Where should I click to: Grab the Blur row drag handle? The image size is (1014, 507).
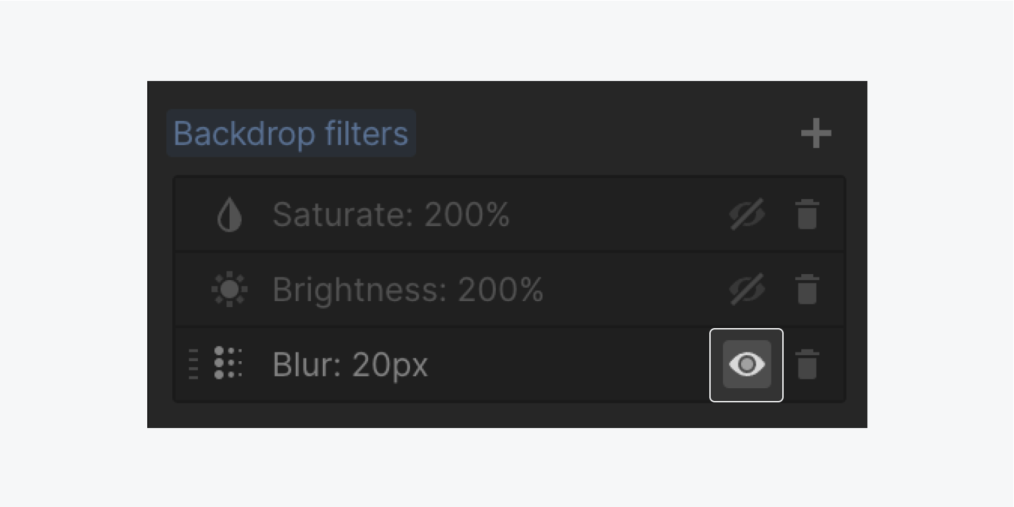193,365
